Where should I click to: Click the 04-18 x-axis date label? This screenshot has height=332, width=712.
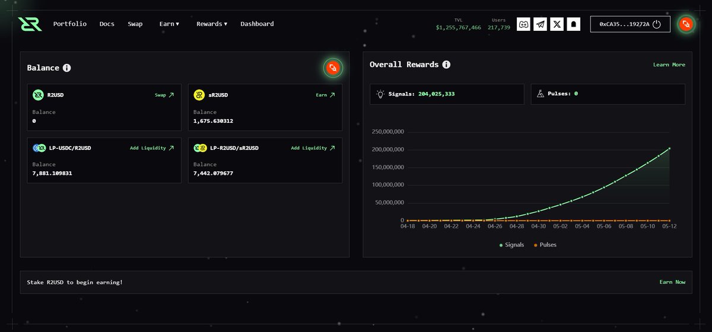tap(407, 226)
